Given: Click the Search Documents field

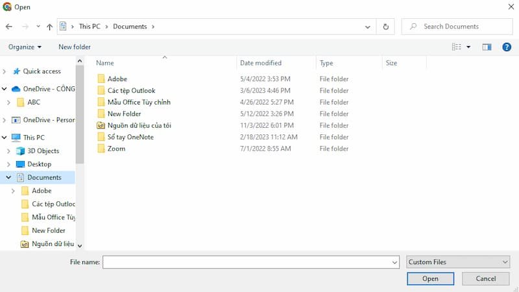Looking at the screenshot, I should click(457, 27).
